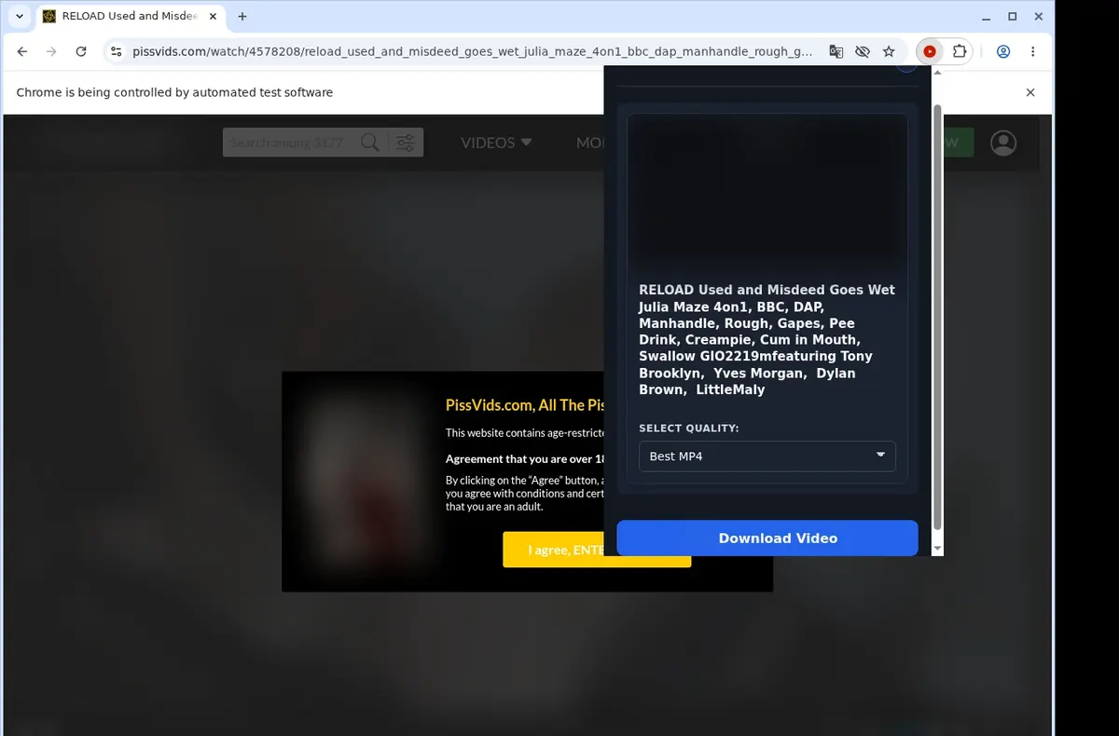Viewport: 1119px width, 736px height.
Task: Click the site search input field
Action: [x=292, y=143]
